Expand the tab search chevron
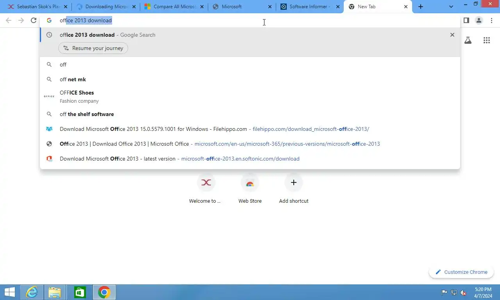This screenshot has height=300, width=500. click(x=451, y=7)
